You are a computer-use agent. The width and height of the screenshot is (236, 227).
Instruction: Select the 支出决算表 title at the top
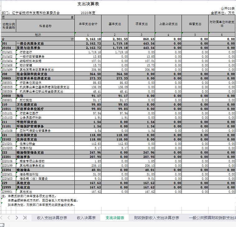point(88,4)
